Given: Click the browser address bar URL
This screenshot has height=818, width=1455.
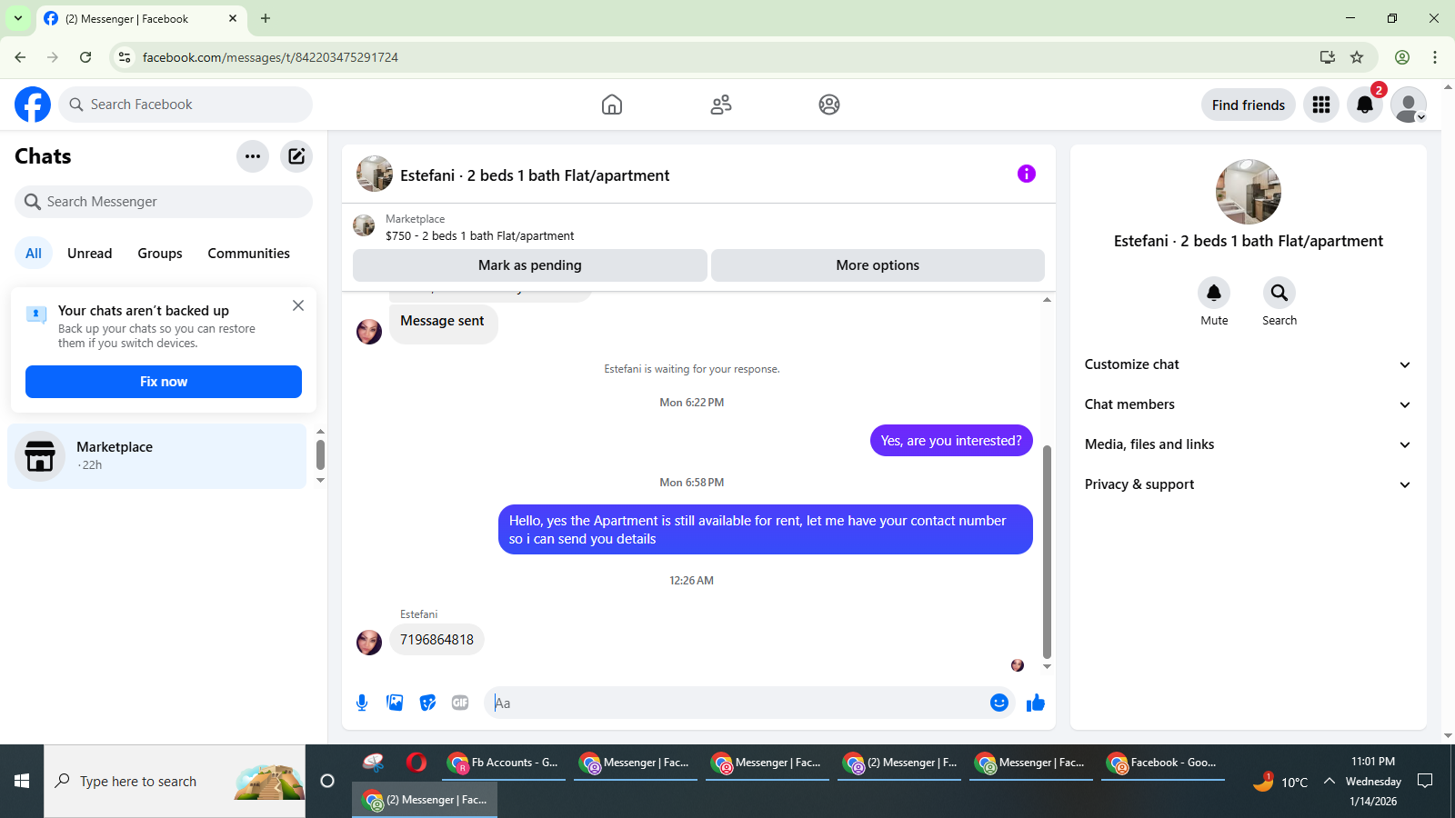Looking at the screenshot, I should point(270,57).
